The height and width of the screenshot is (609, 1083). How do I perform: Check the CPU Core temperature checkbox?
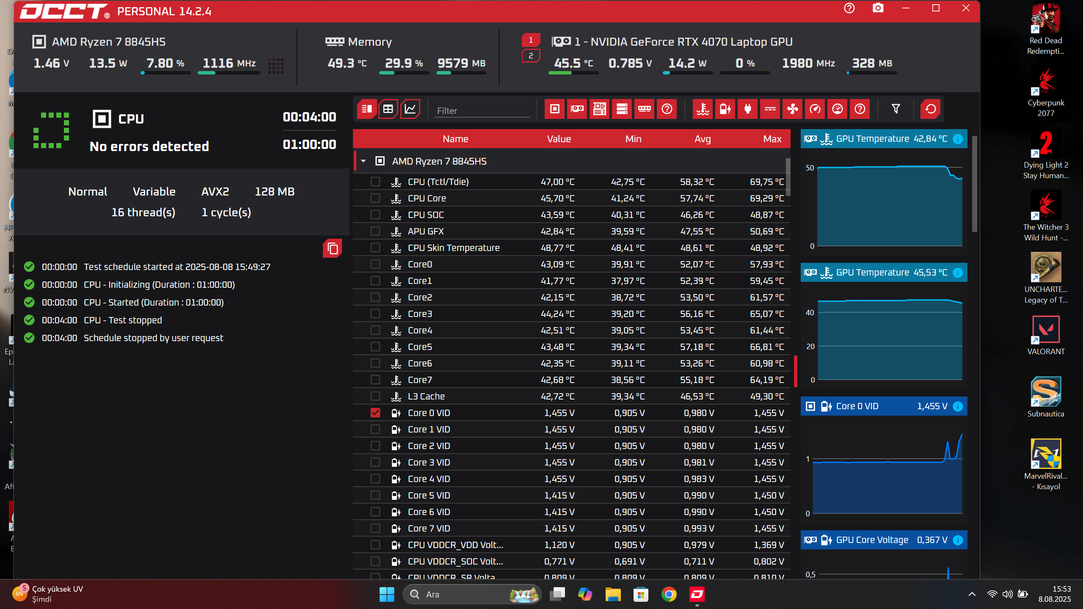(375, 198)
